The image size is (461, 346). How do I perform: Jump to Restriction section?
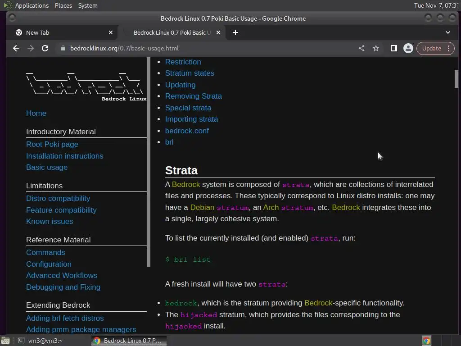tap(183, 62)
